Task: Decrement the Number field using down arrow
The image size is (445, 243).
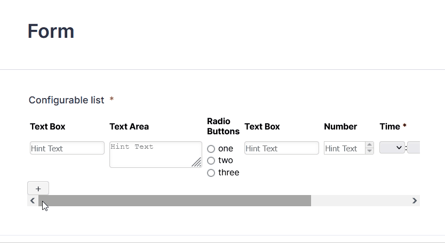Action: click(369, 151)
